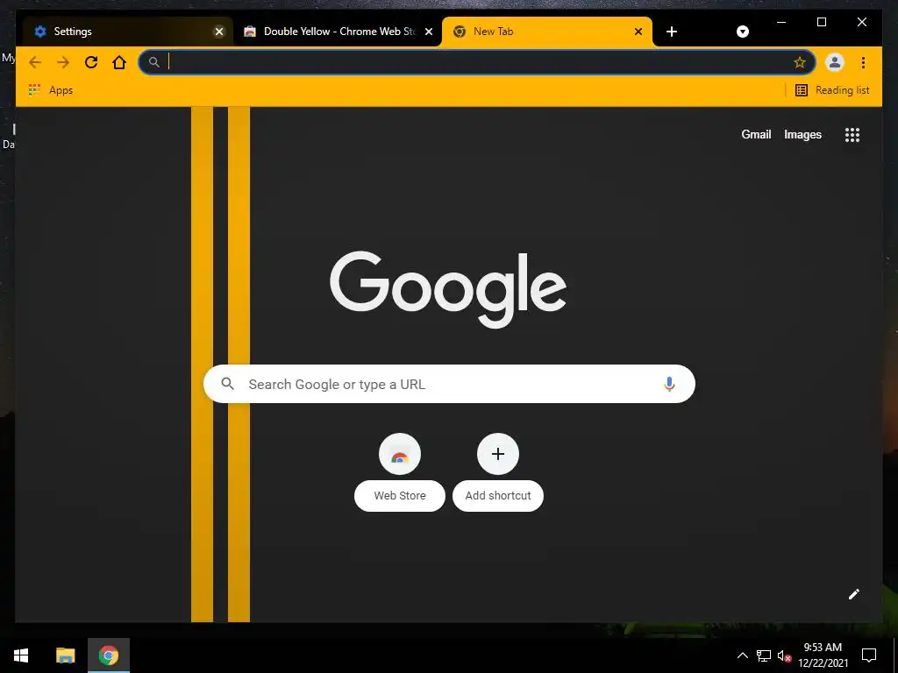Open the tab search dropdown
The width and height of the screenshot is (898, 673).
742,32
